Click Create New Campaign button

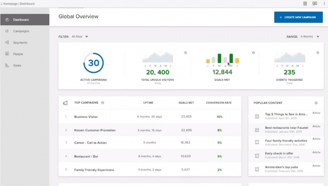[298, 17]
